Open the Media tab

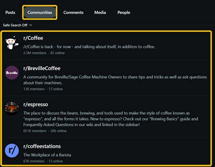click(x=100, y=13)
